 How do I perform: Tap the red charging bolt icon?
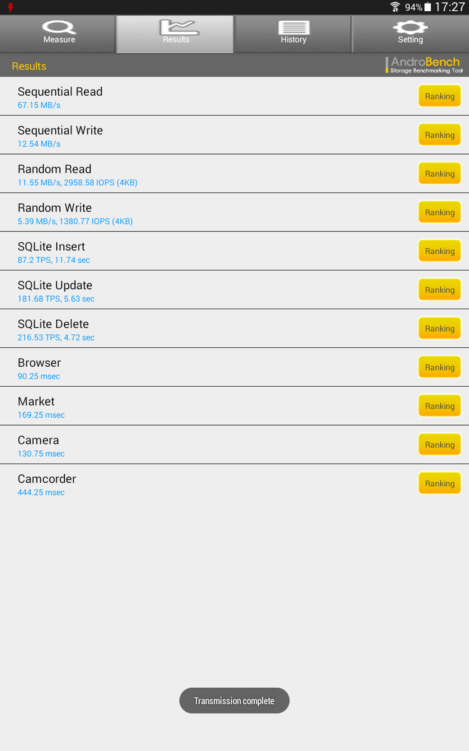(x=11, y=8)
